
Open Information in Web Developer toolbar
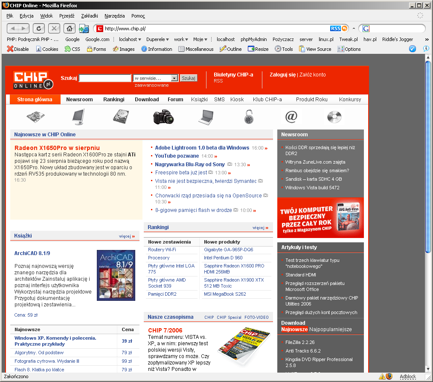click(157, 49)
